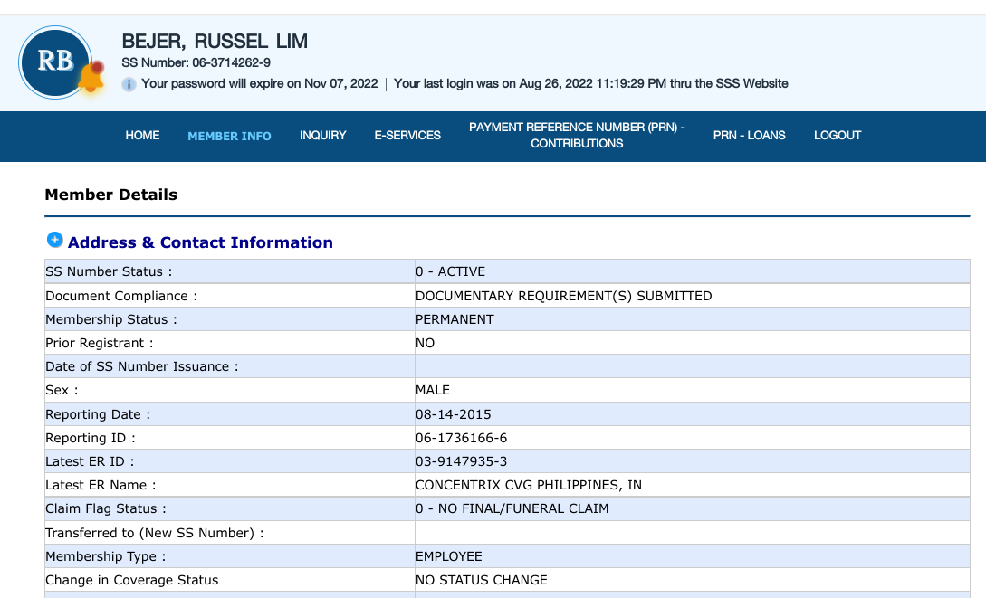
Task: Click the member name BEJER, RUSSEL LIM
Action: (215, 41)
